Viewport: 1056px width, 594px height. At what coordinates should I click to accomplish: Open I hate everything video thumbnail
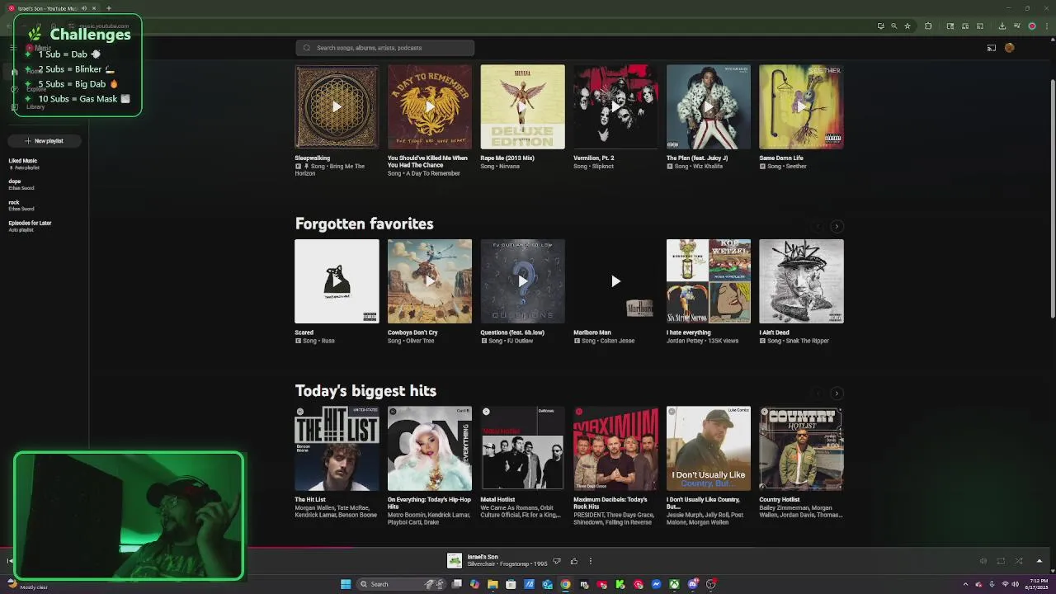(709, 281)
